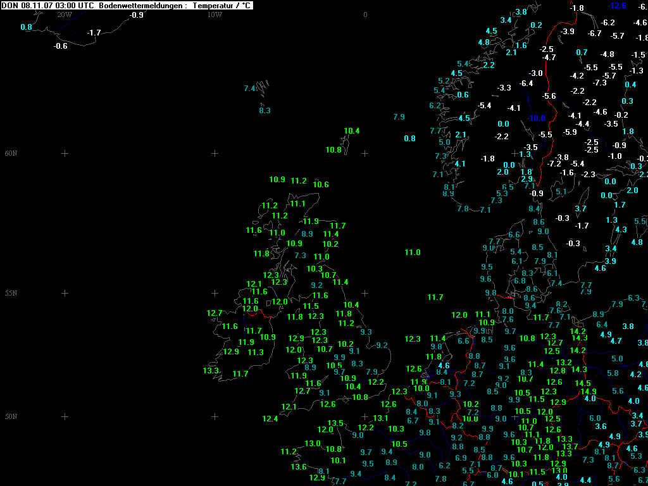This screenshot has width=648, height=486.
Task: Click the 7.4 station value near Iceland
Action: pyautogui.click(x=250, y=88)
